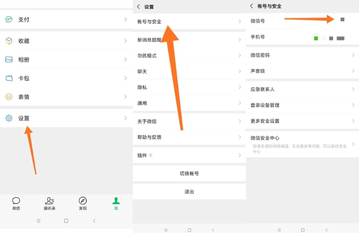Open 登录设备管理 in account security
This screenshot has width=359, height=233.
point(302,105)
